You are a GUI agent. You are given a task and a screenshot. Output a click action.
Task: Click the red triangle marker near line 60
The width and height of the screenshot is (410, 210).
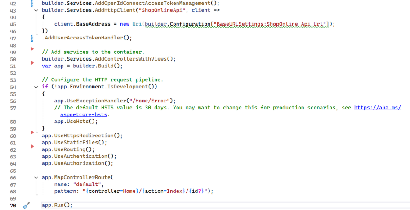pyautogui.click(x=32, y=132)
